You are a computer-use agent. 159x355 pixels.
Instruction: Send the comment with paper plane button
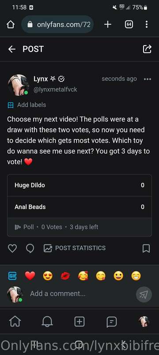click(144, 294)
